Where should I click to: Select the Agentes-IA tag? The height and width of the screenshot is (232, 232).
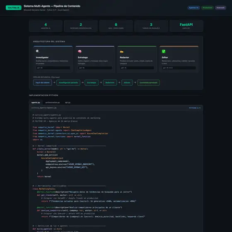tap(194, 8)
